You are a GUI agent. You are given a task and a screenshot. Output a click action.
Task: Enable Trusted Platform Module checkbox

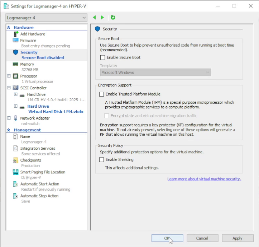[x=101, y=94]
